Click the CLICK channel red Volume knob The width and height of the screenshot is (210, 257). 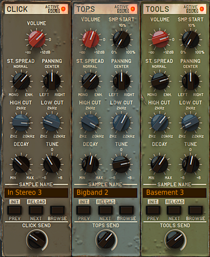click(37, 40)
